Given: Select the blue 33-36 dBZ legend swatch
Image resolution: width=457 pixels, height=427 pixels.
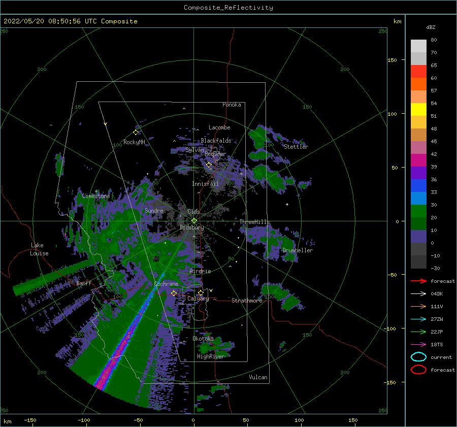Looking at the screenshot, I should point(418,185).
